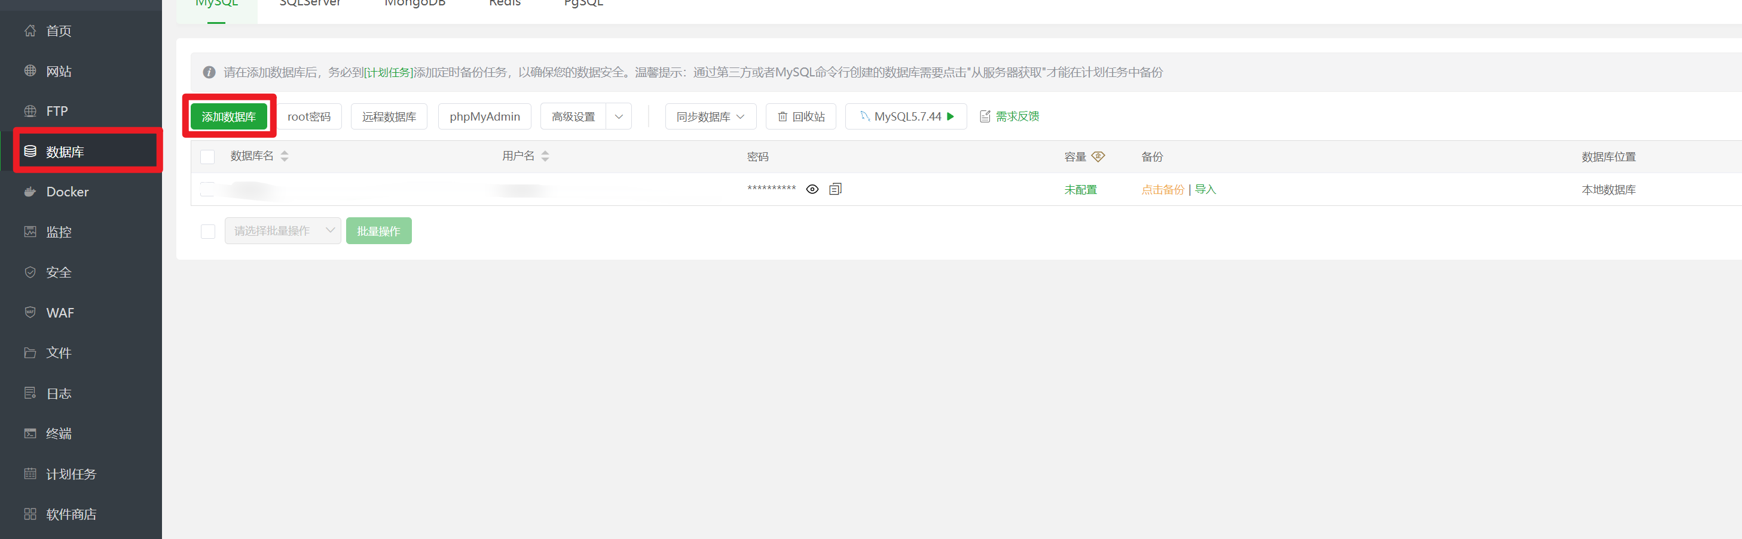Click the database stack icon
1742x539 pixels.
pyautogui.click(x=30, y=150)
